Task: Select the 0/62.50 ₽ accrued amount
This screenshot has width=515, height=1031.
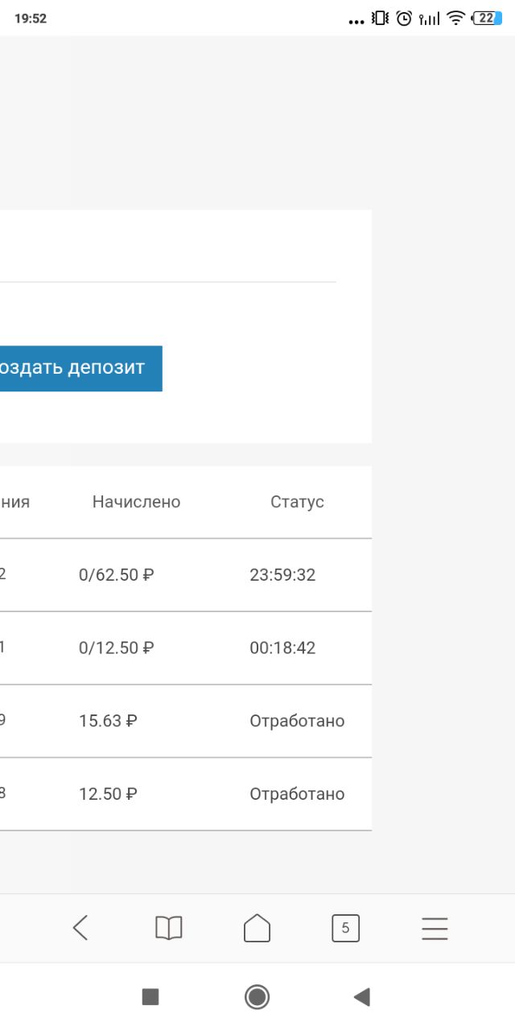Action: pyautogui.click(x=117, y=575)
